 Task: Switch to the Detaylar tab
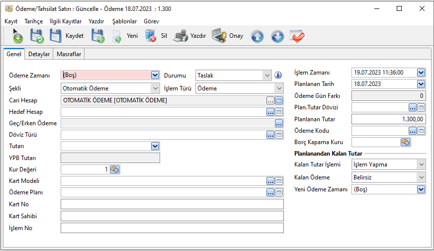point(39,54)
